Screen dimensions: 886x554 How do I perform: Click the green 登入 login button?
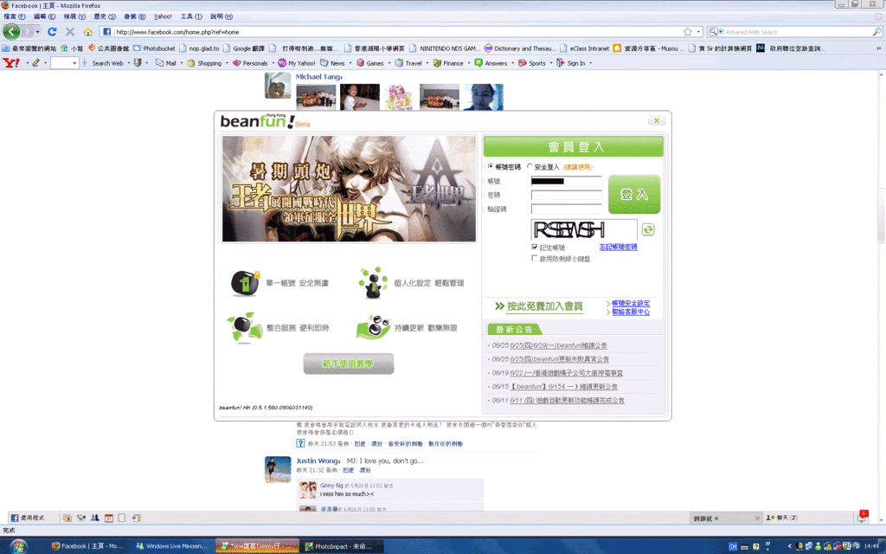(634, 195)
